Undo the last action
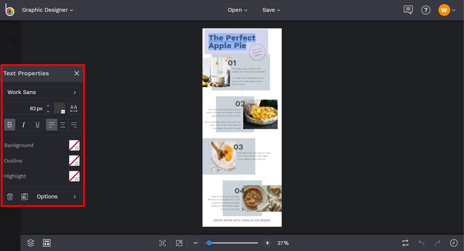The image size is (464, 251). [x=421, y=243]
